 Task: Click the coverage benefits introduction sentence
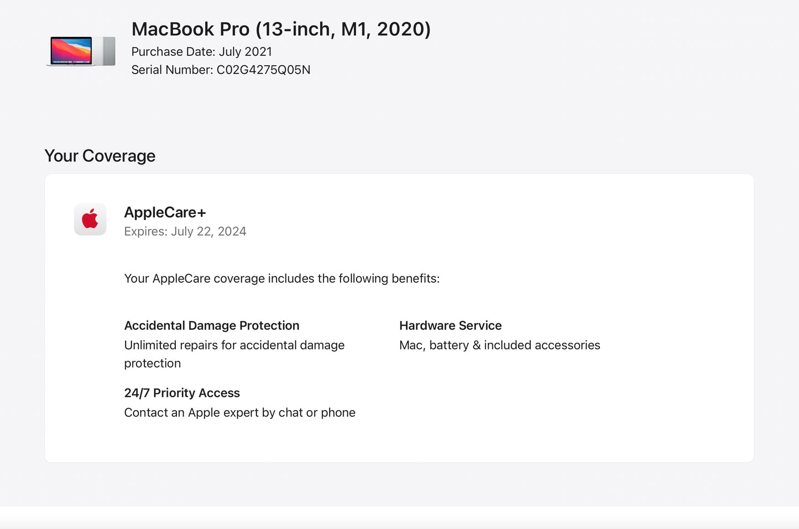[x=281, y=279]
